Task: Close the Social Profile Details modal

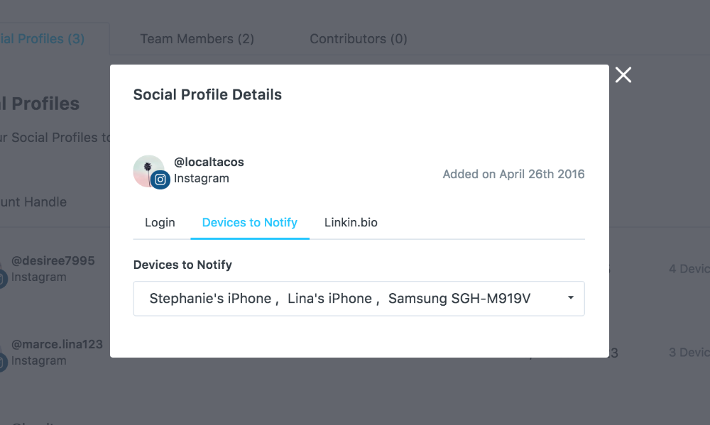Action: point(623,75)
